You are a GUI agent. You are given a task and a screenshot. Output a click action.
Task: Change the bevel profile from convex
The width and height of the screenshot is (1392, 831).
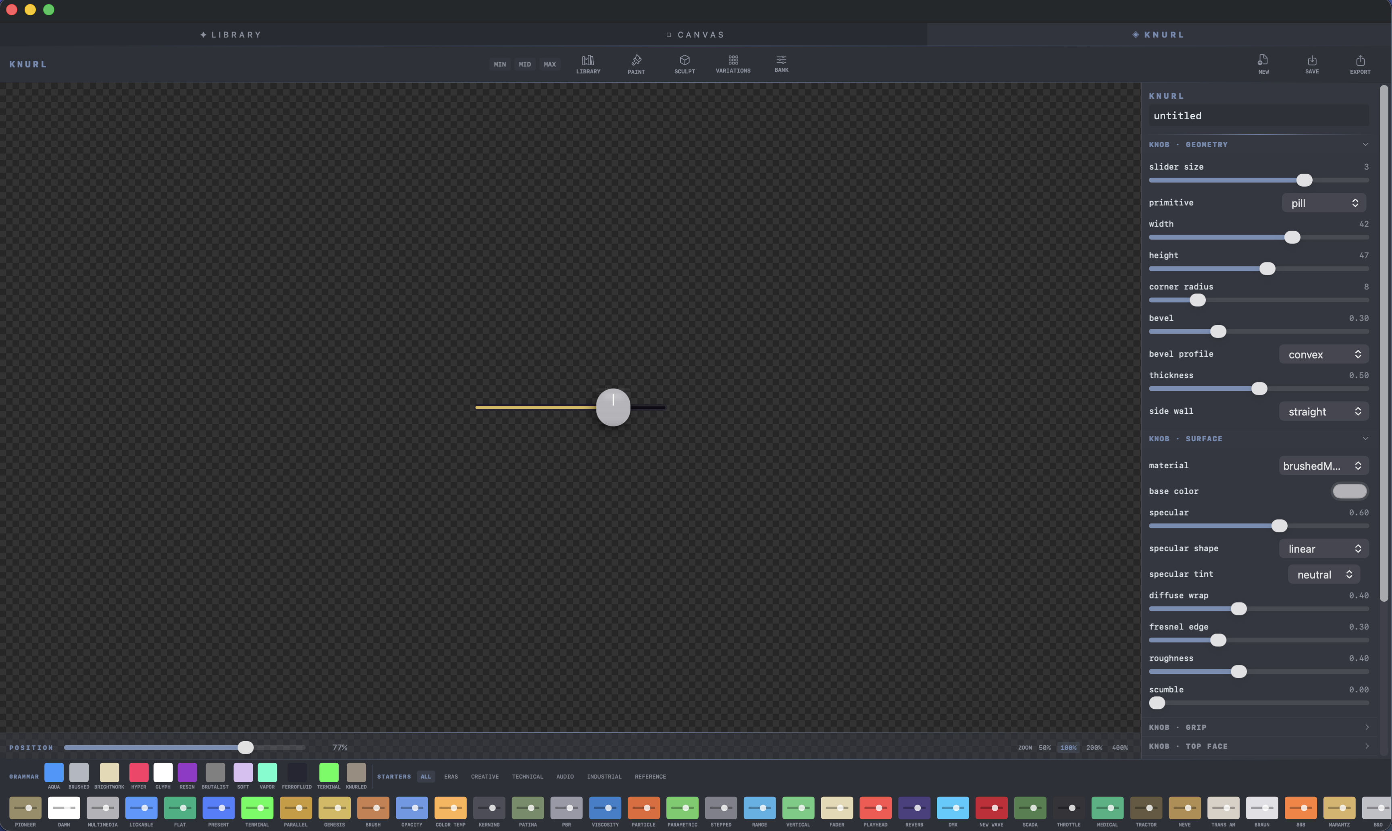[x=1323, y=354]
